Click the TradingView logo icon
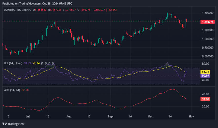Image resolution: width=218 pixels, height=128 pixels. coord(5,124)
